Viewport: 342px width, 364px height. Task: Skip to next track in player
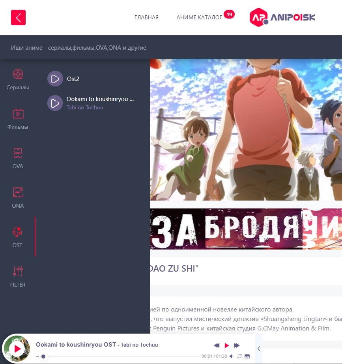click(237, 345)
